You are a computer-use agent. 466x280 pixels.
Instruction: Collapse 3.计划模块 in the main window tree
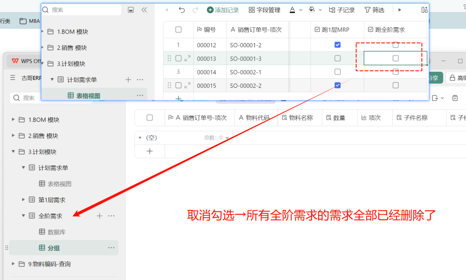13,151
